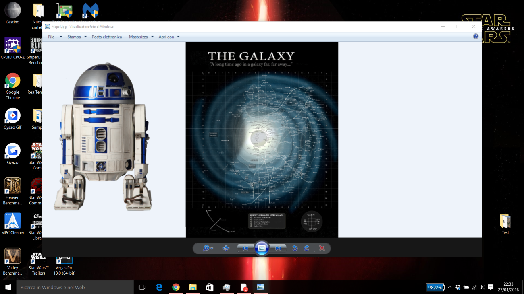Image resolution: width=524 pixels, height=294 pixels.
Task: Click the Ricerca in Windows search box
Action: point(75,287)
